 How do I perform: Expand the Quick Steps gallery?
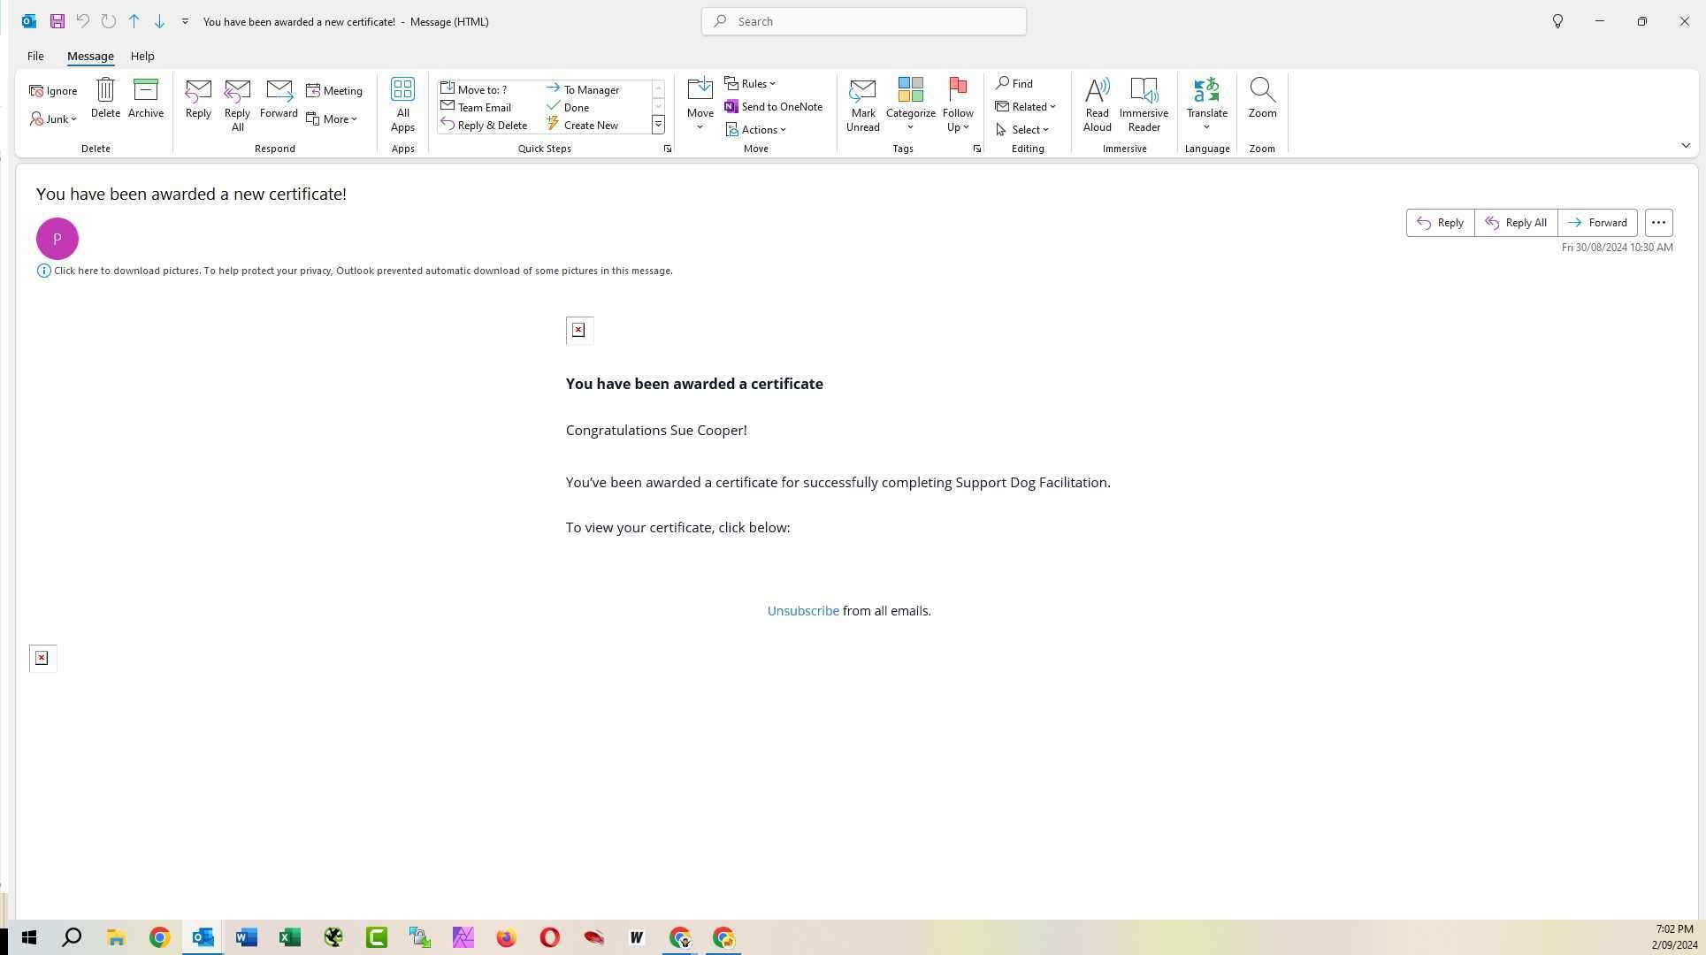coord(658,125)
